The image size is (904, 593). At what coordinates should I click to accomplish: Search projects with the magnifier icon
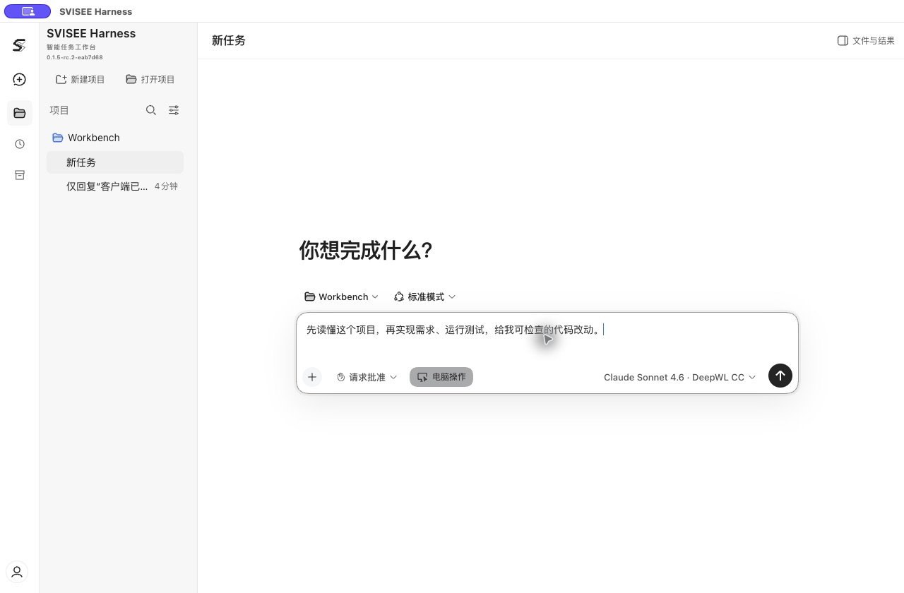click(151, 110)
